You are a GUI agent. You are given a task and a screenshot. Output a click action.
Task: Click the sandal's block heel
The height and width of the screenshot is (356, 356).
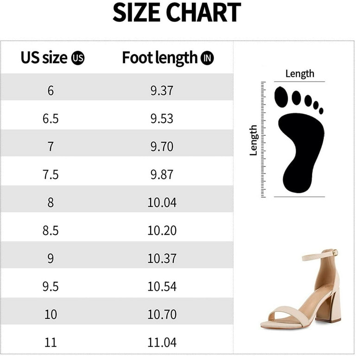328,305
